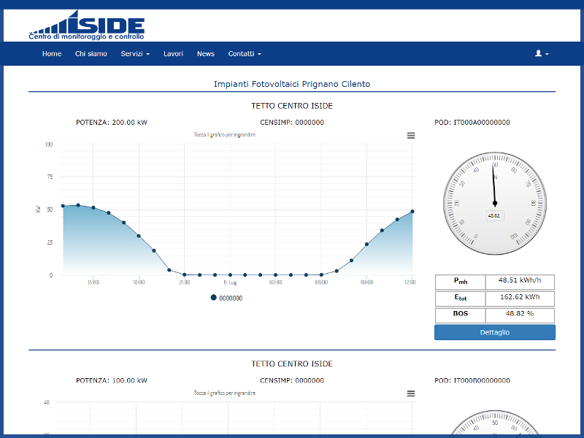Expand the Contatti dropdown menu
Viewport: 584px width, 438px height.
pyautogui.click(x=245, y=53)
